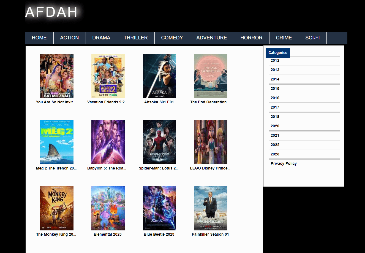Open the Bat Mitzvah movie poster
Screen dimensions: 365x253
57,76
